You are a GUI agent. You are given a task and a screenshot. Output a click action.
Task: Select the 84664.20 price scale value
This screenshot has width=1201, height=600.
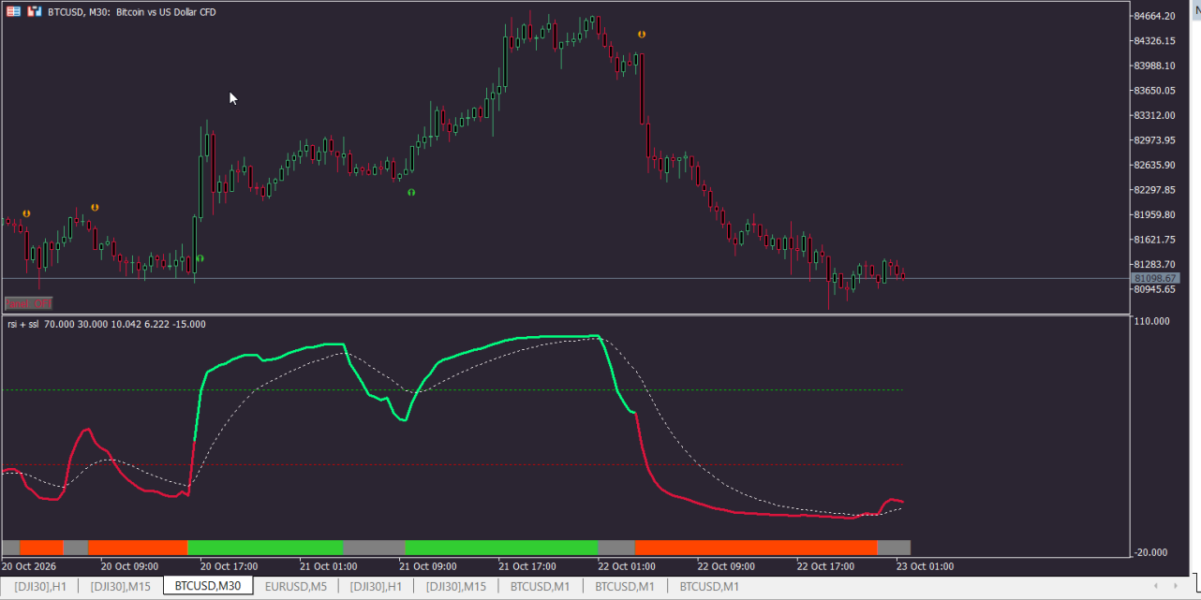1154,16
